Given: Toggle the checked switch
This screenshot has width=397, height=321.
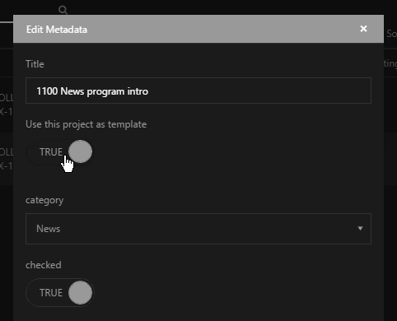Looking at the screenshot, I should click(60, 292).
